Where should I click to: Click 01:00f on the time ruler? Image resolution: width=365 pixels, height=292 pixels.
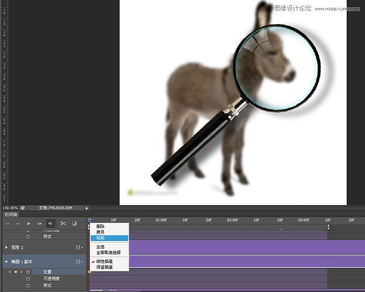click(x=161, y=220)
